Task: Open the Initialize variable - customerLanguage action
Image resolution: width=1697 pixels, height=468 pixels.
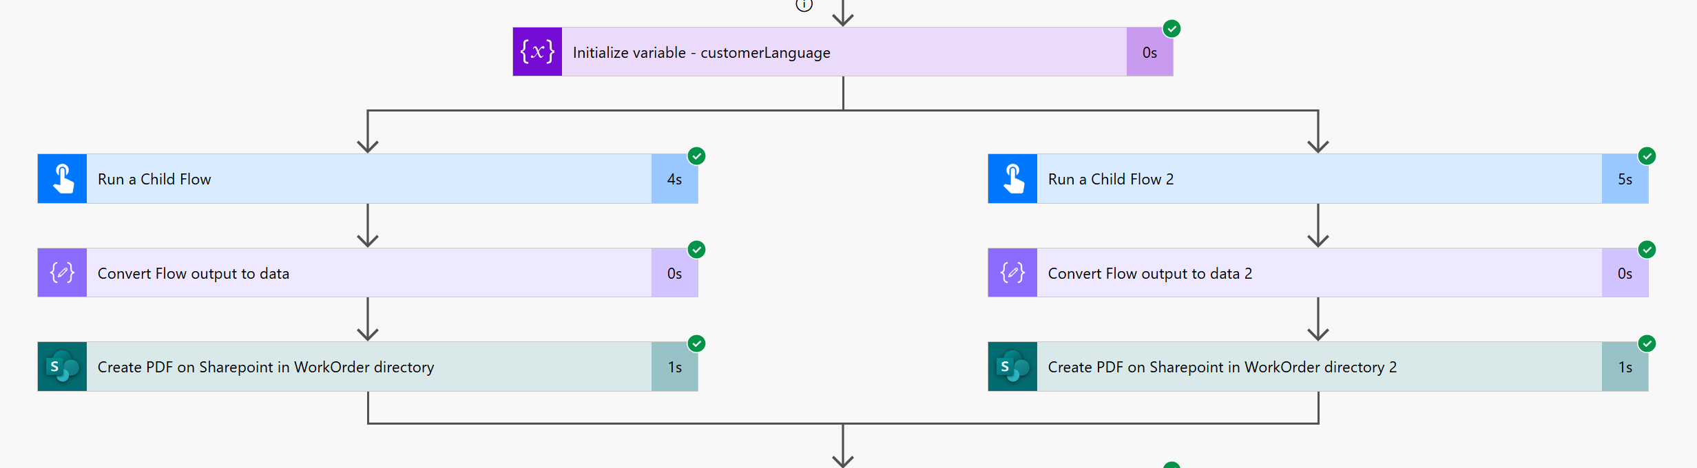Action: pos(843,52)
